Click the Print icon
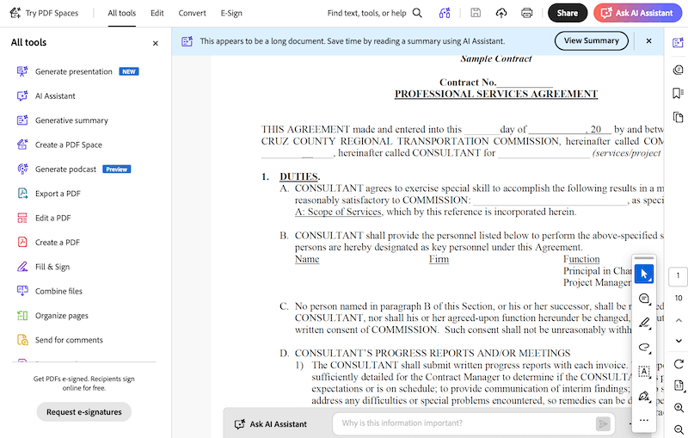 click(x=527, y=13)
